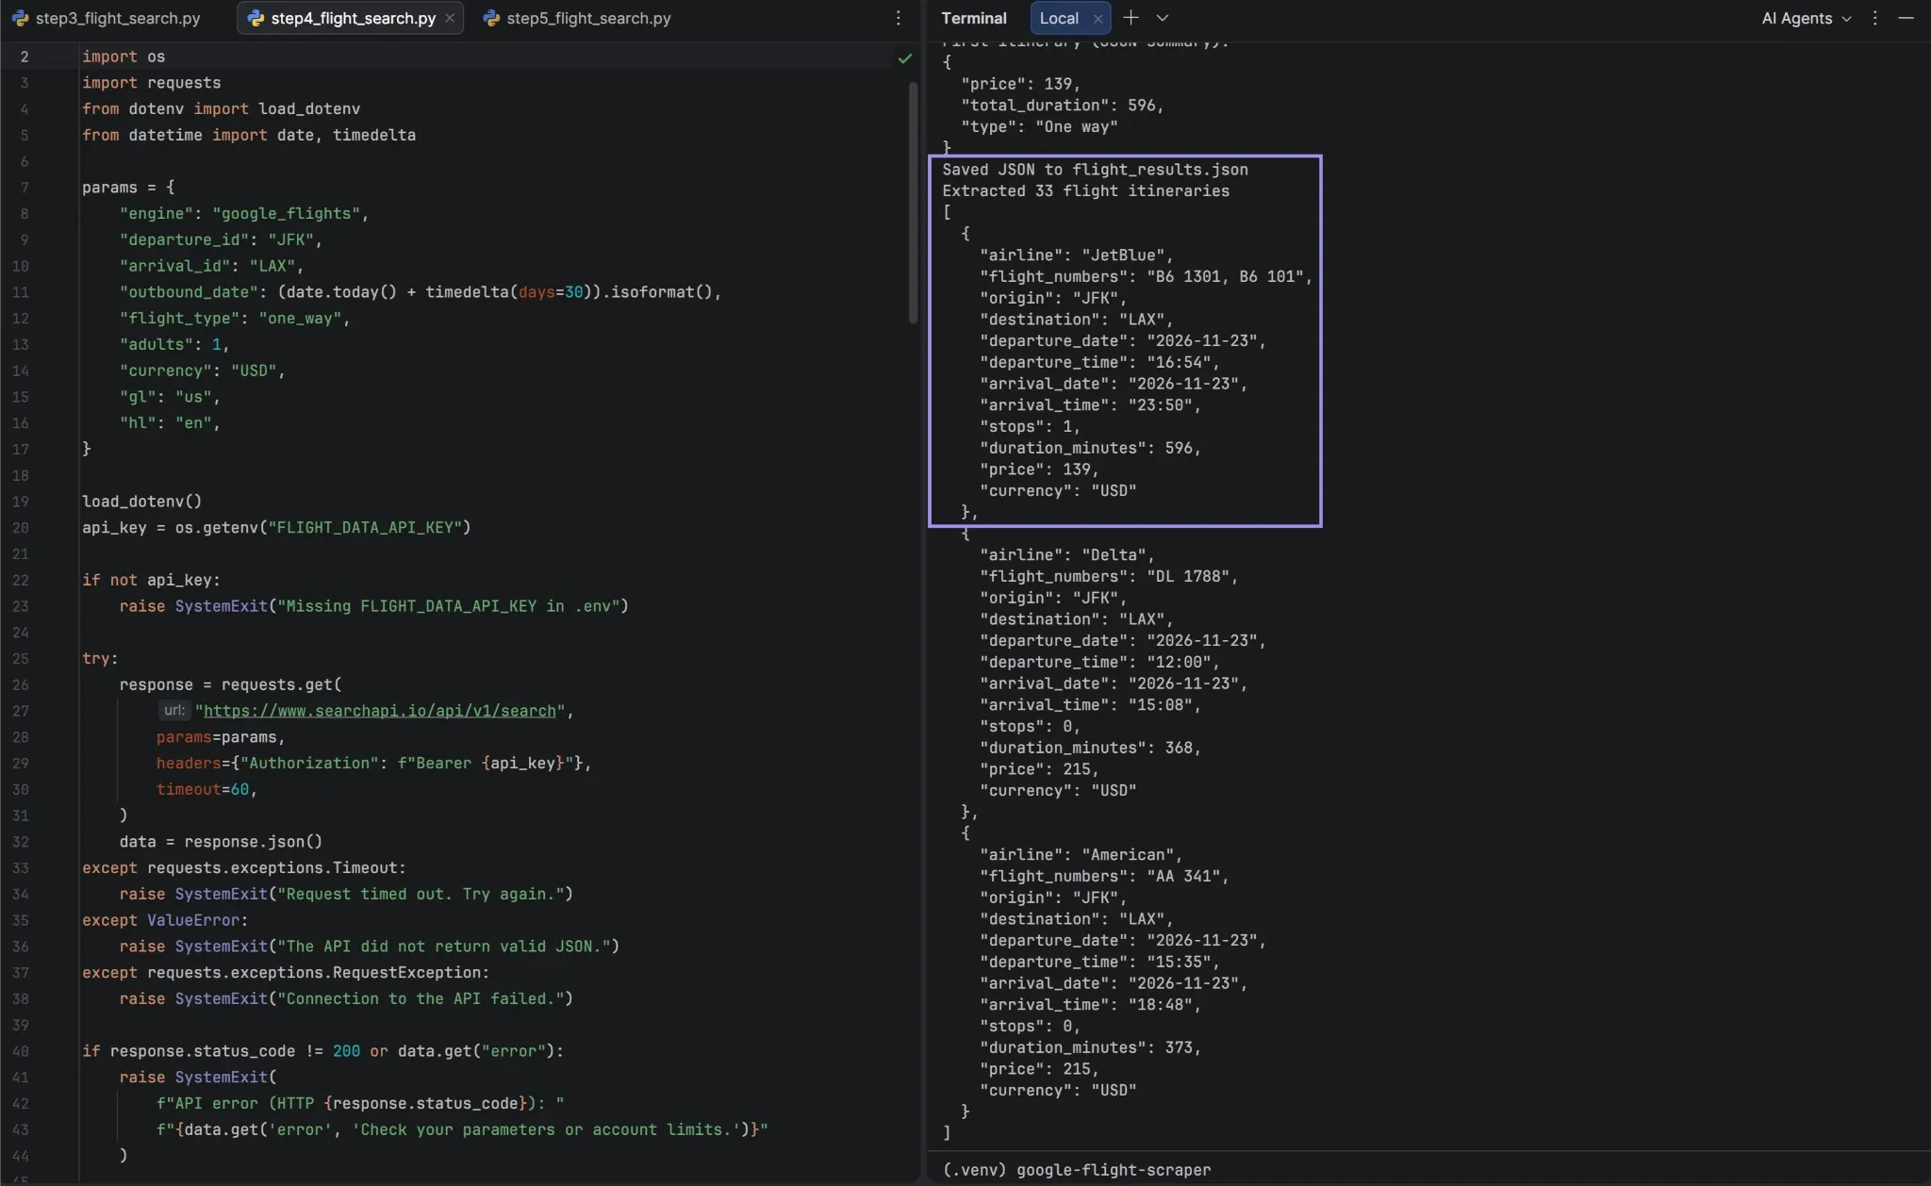This screenshot has height=1186, width=1931.
Task: Click the (.venv) google-flight-scraper prompt
Action: (x=1076, y=1170)
